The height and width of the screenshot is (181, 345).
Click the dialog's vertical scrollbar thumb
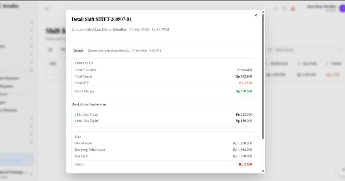pyautogui.click(x=263, y=76)
